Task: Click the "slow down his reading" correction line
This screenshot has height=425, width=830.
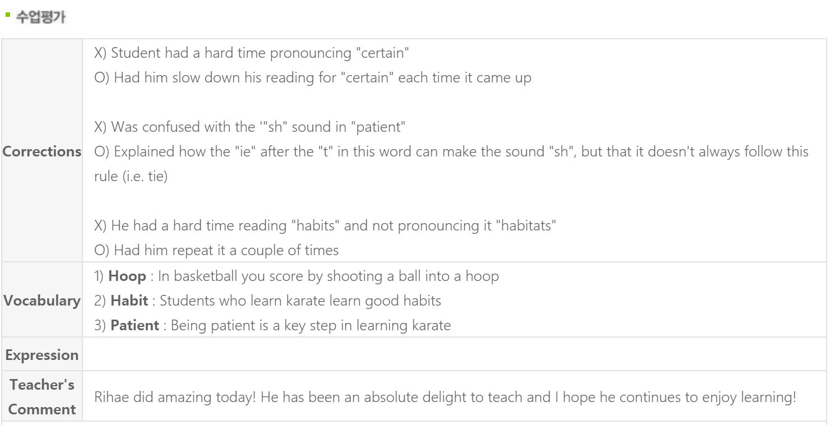Action: pyautogui.click(x=312, y=77)
